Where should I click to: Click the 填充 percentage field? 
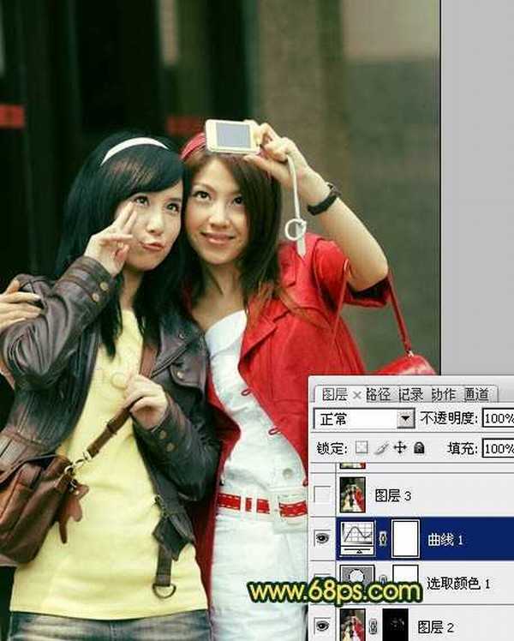point(498,448)
